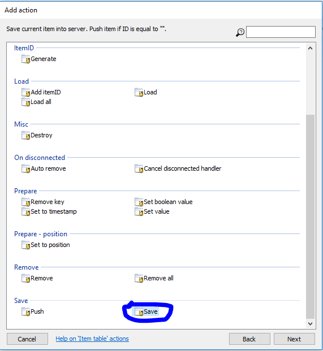Go to previous step with Back button
Viewport: 323px width, 351px height.
click(249, 339)
